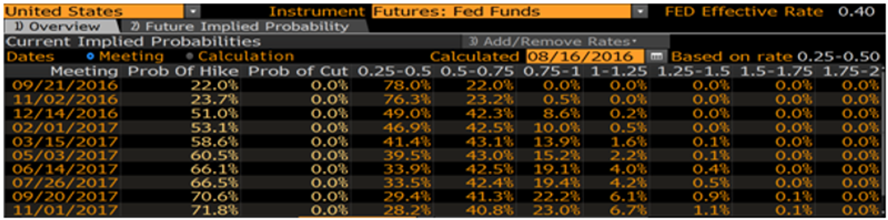Click the Meeting column header
888x220 pixels.
pos(84,71)
